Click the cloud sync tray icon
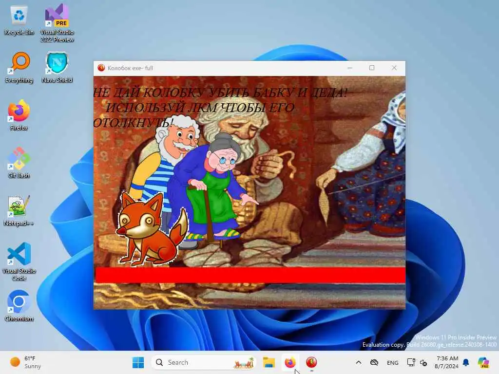The image size is (499, 374). point(374,362)
